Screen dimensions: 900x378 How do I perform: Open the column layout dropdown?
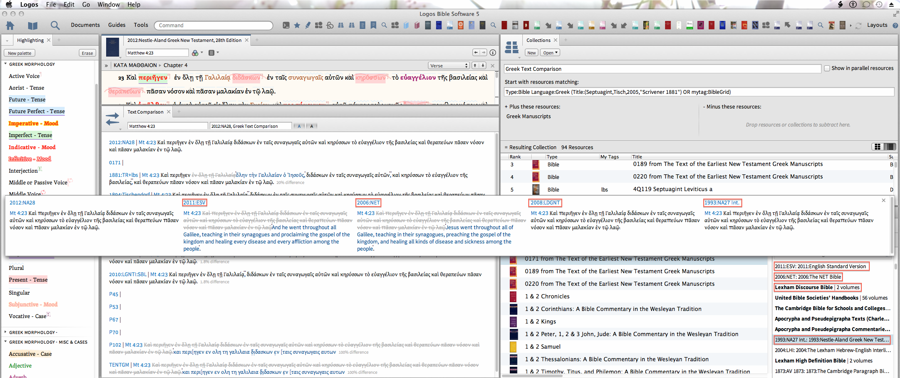pyautogui.click(x=214, y=53)
